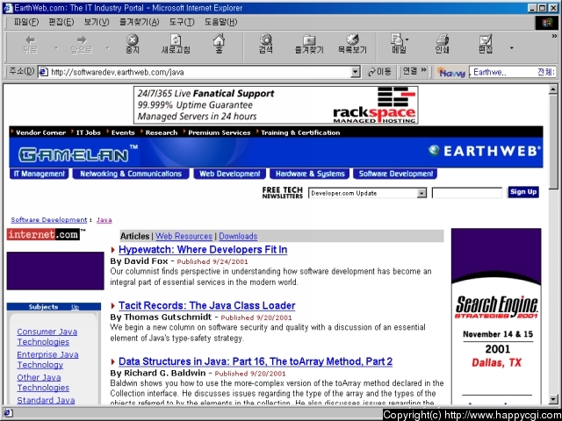Expand the Links (연결) toolbar chevron
Screen dimensions: 562x421
(423, 70)
